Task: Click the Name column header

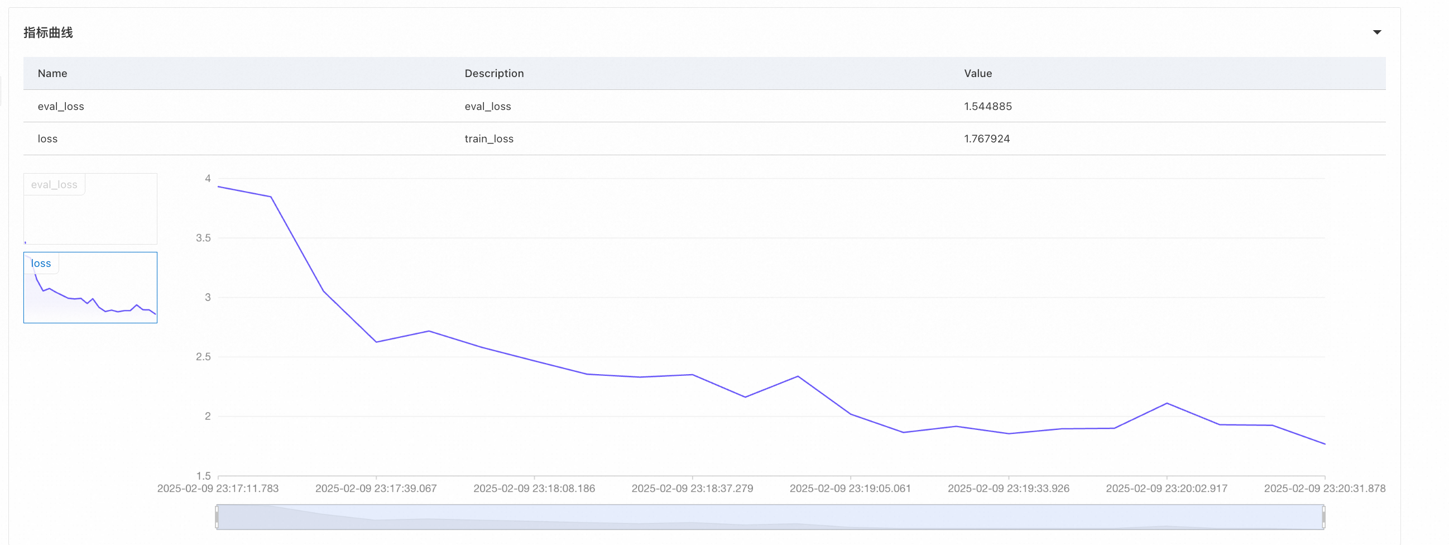Action: click(x=52, y=73)
